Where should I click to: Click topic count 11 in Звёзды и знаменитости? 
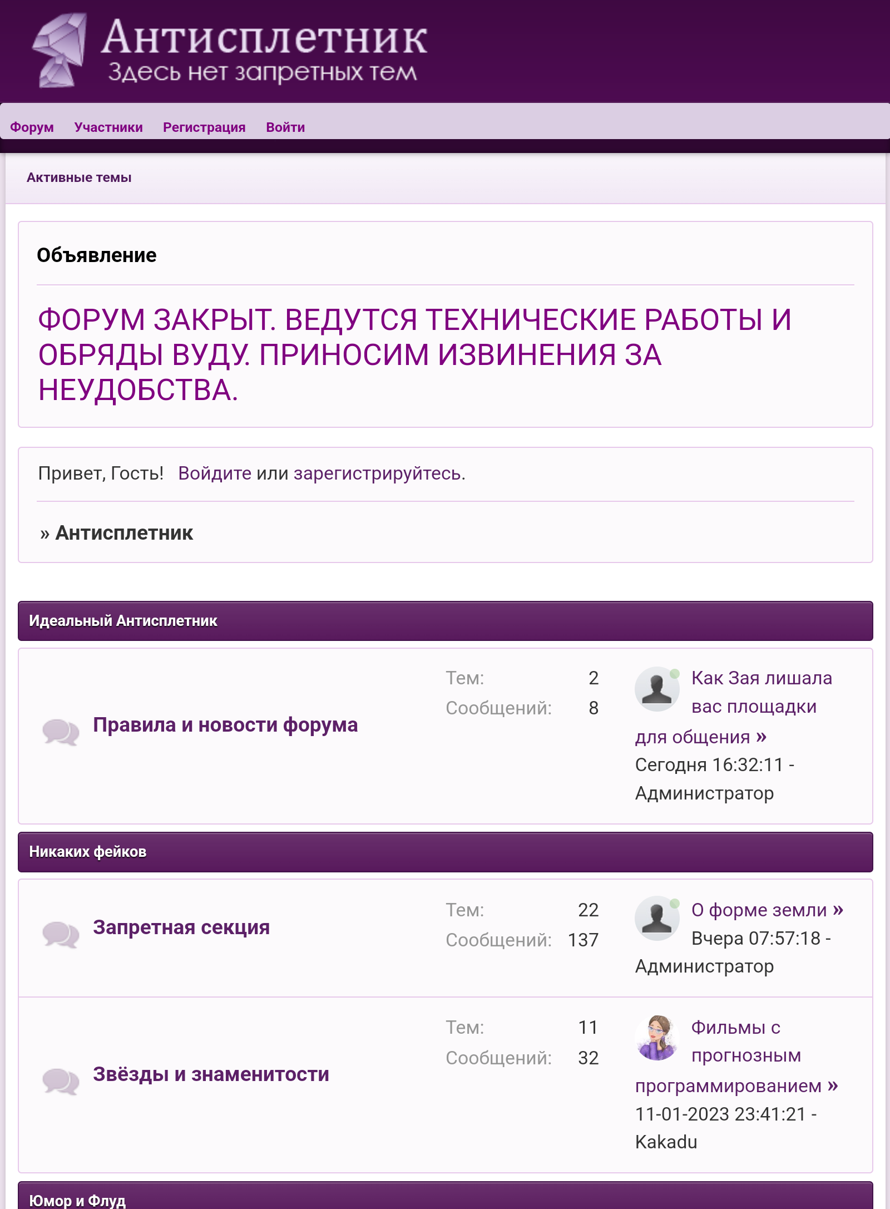point(588,1028)
